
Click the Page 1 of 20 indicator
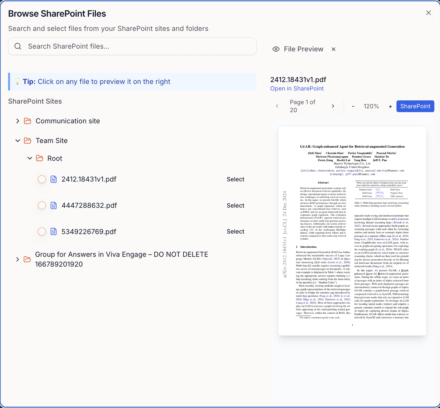[x=303, y=106]
